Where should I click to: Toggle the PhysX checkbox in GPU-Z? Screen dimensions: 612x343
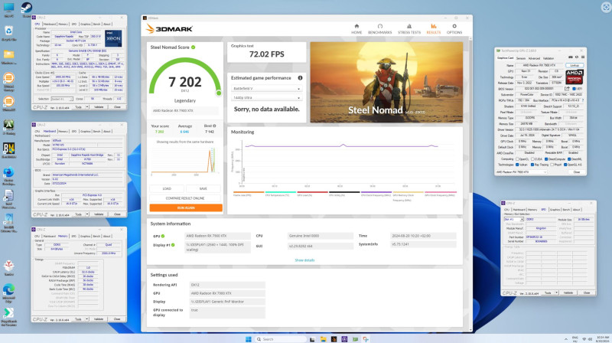pos(552,165)
